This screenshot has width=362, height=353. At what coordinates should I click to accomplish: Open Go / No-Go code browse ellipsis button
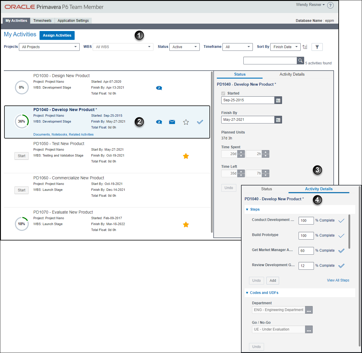[x=309, y=330]
